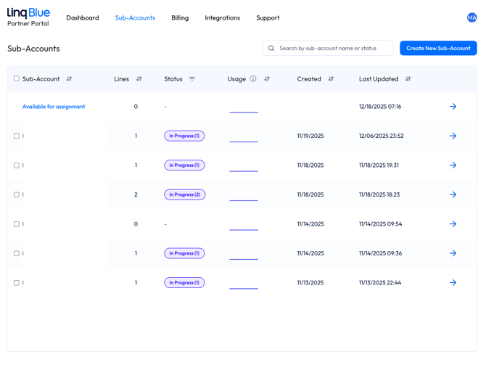Sort by Lines column icon
486x365 pixels.
[139, 79]
